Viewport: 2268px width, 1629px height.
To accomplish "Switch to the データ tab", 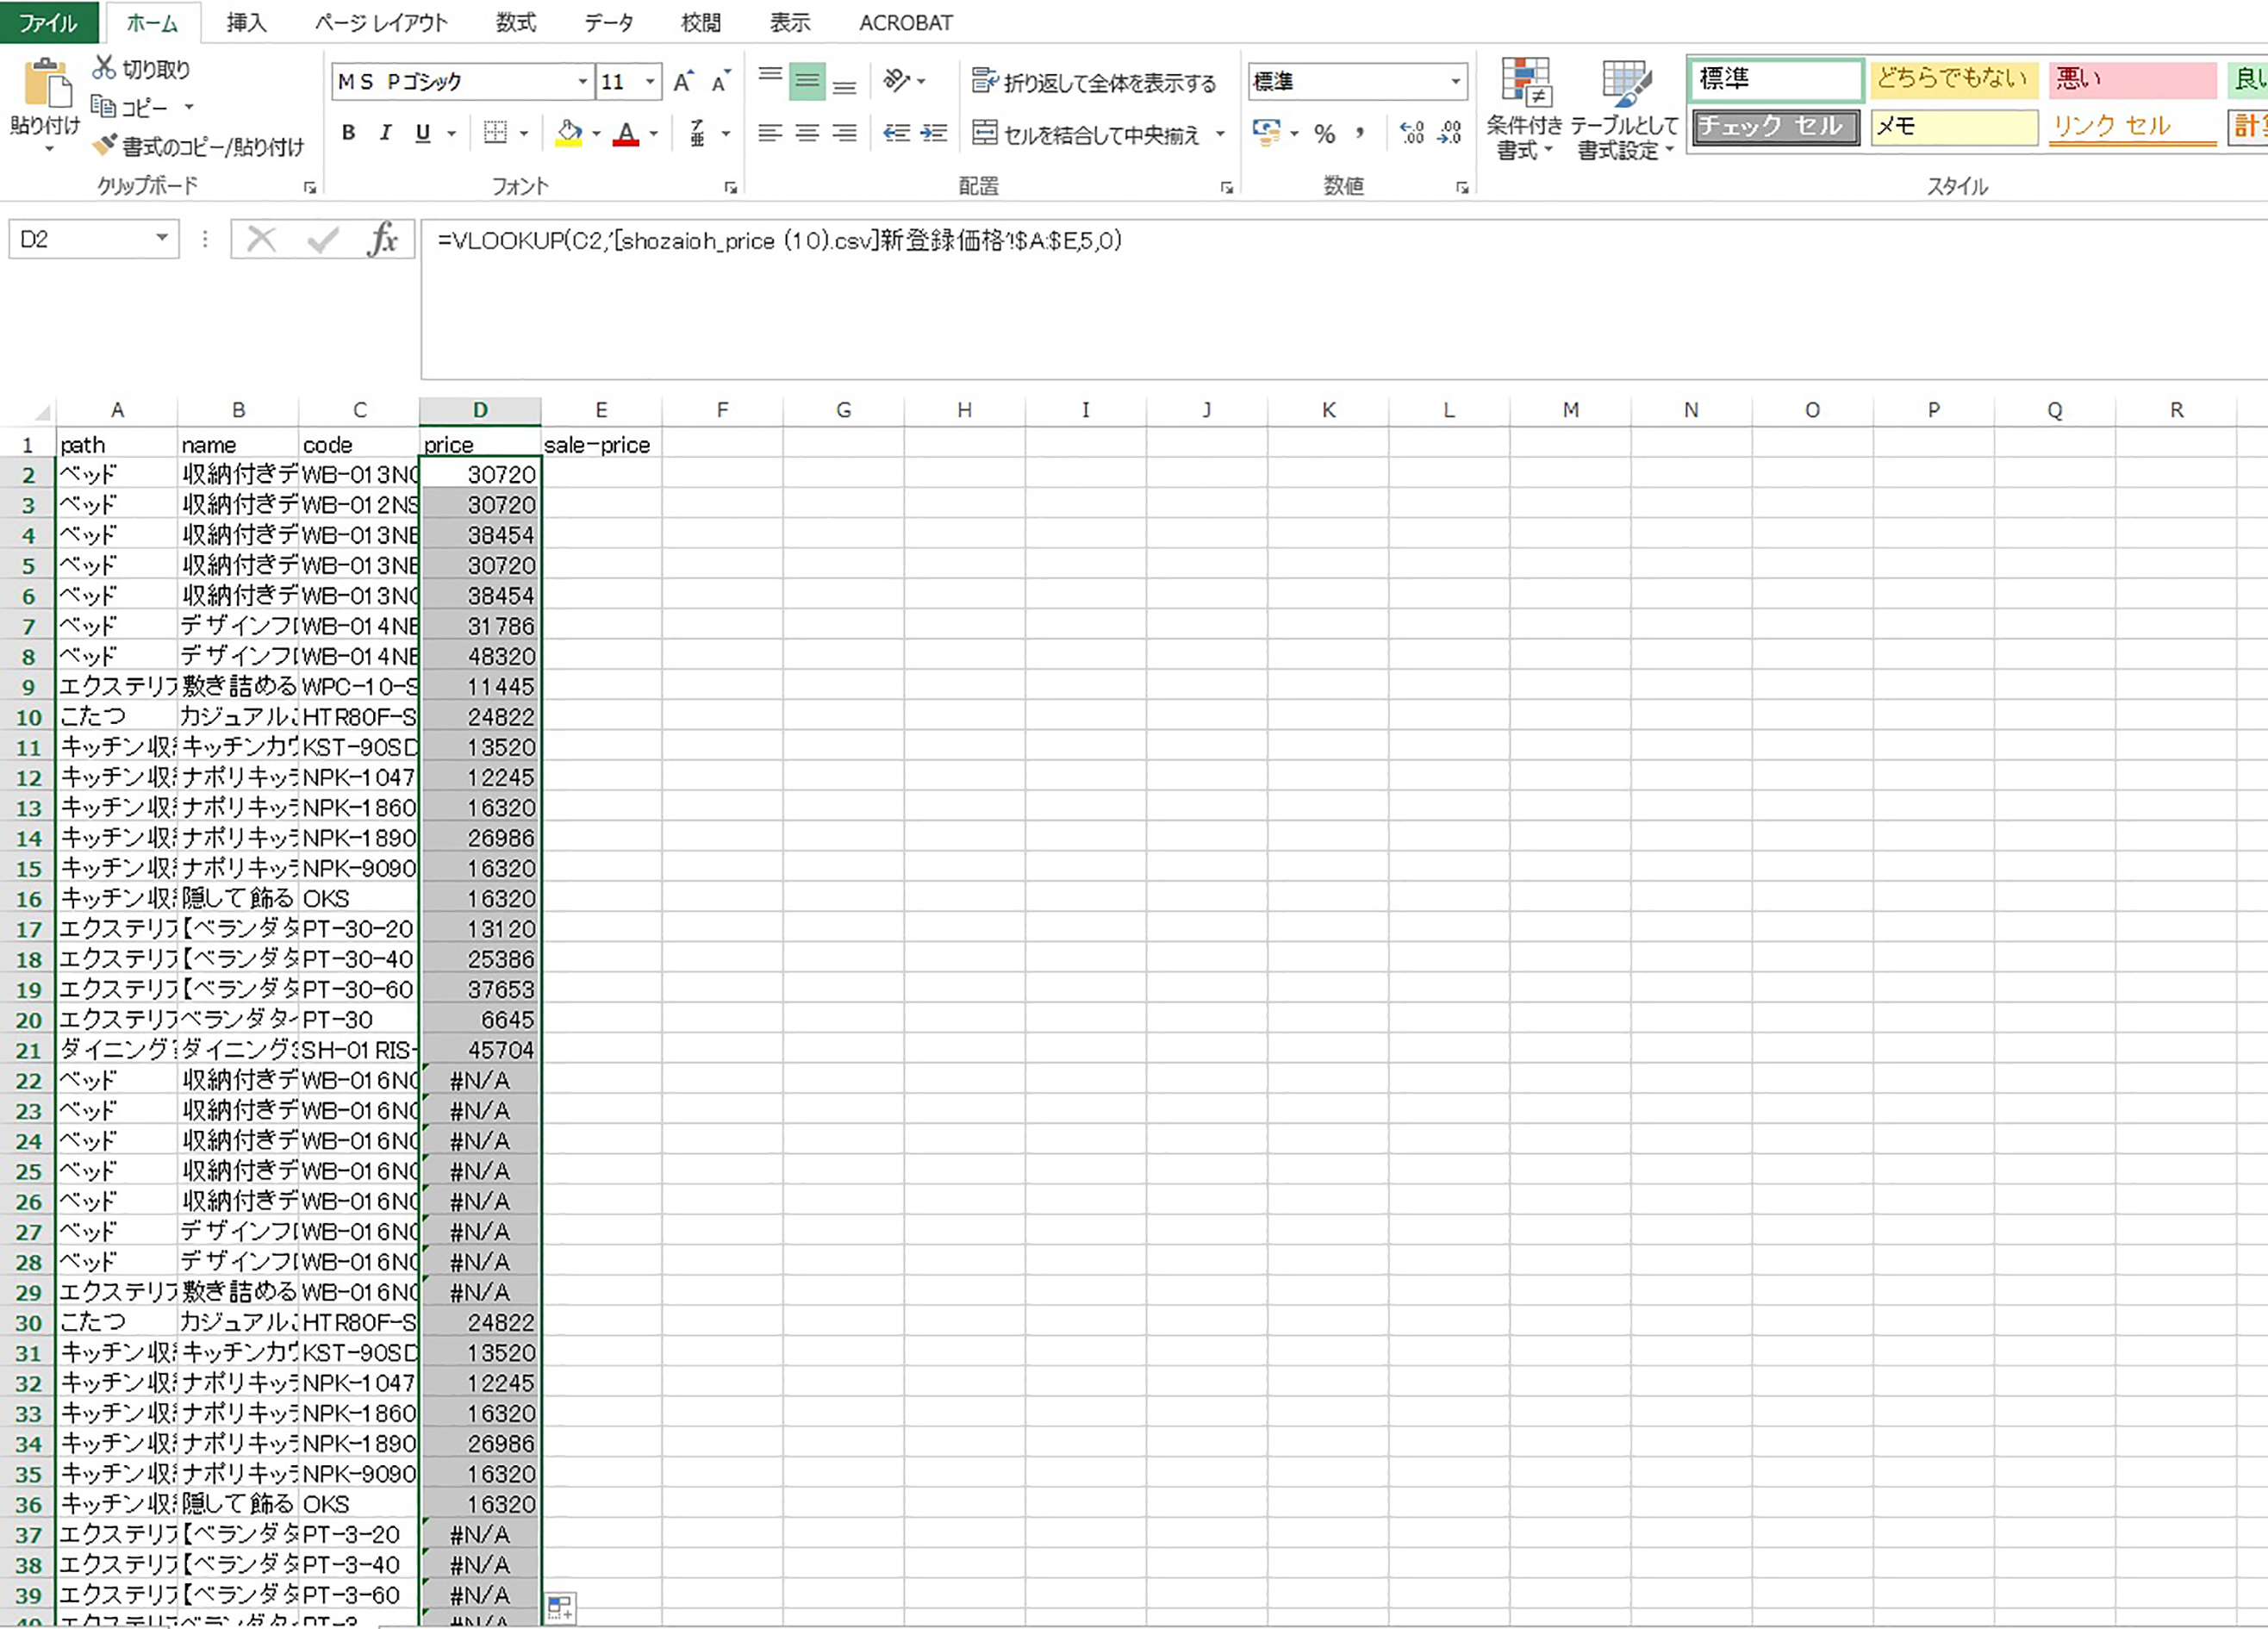I will 609,22.
